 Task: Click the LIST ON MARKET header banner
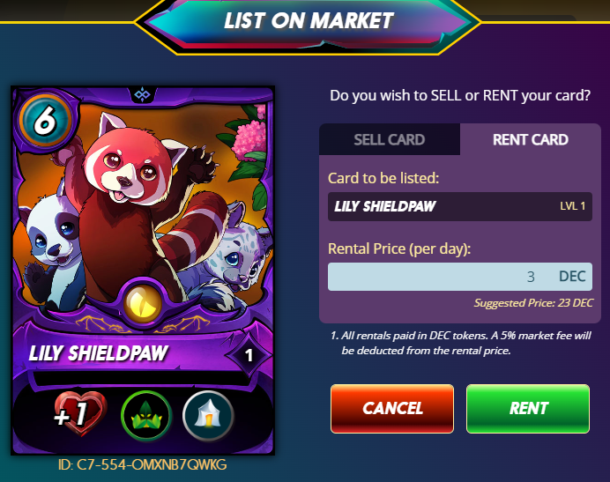pyautogui.click(x=309, y=21)
